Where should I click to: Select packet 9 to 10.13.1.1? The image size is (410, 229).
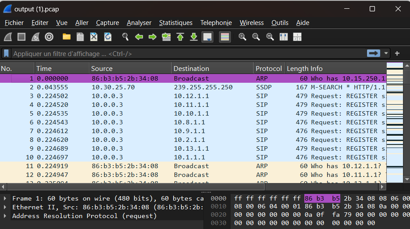(193, 148)
